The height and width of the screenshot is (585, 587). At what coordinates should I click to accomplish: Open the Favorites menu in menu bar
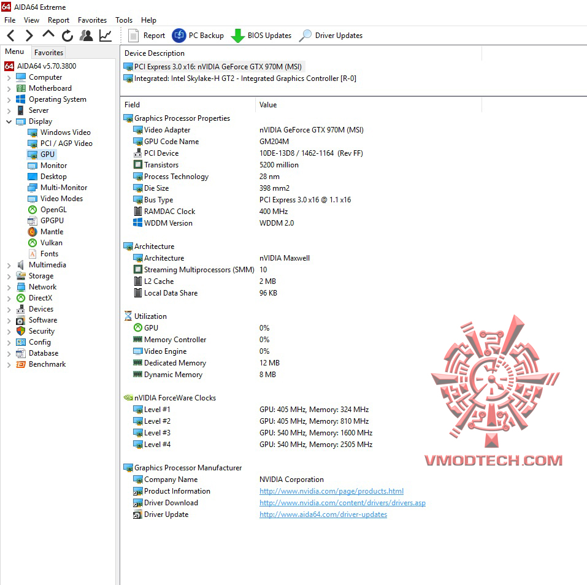[92, 20]
